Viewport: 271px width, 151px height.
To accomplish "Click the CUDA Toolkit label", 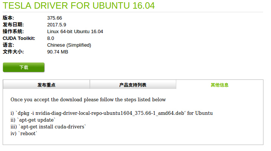I will click(x=19, y=38).
